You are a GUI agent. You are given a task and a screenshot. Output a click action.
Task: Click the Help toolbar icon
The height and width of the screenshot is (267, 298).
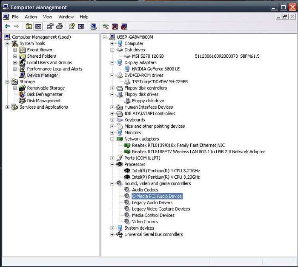[x=72, y=26]
